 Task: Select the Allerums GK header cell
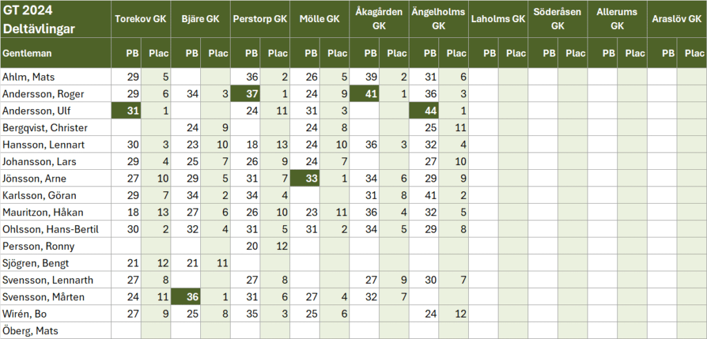point(617,19)
